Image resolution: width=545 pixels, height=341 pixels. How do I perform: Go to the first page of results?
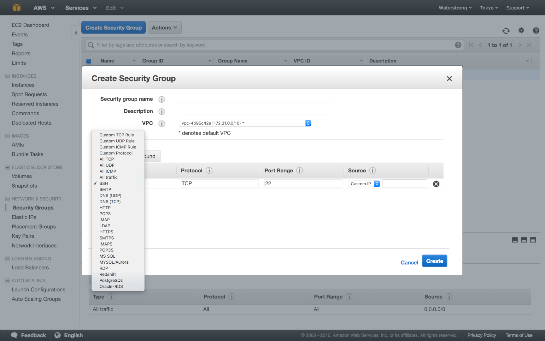[471, 45]
